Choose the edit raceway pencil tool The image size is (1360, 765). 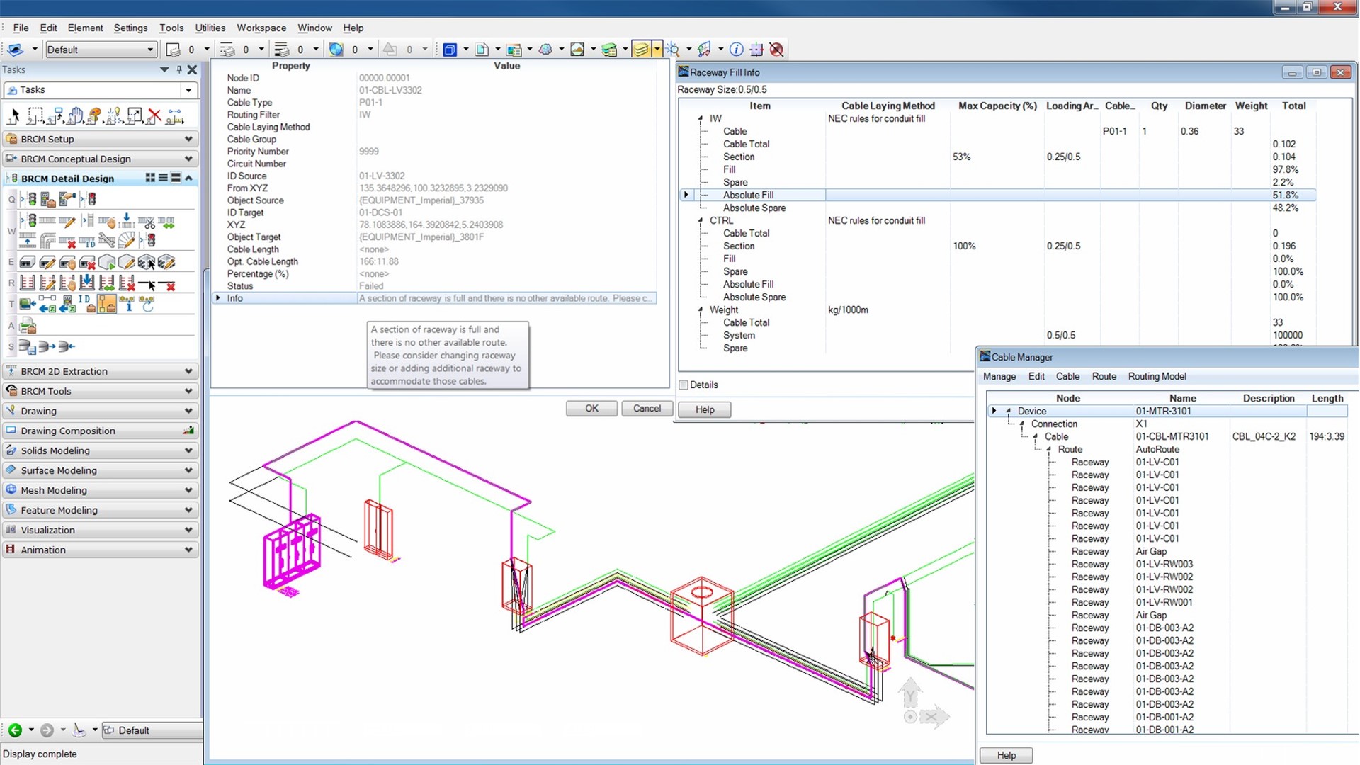click(67, 222)
